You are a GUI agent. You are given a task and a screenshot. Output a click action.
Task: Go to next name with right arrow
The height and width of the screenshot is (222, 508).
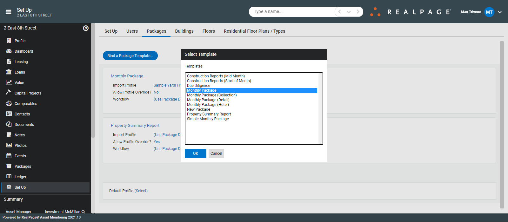click(x=358, y=12)
